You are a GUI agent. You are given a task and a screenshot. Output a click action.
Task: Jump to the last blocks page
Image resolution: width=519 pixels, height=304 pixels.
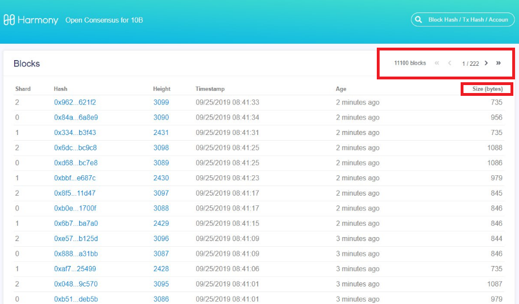(498, 63)
